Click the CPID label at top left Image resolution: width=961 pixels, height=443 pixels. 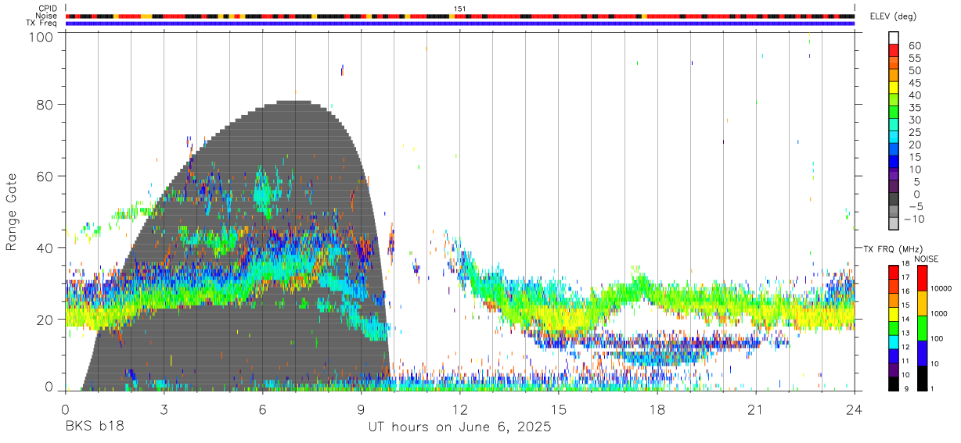(48, 8)
